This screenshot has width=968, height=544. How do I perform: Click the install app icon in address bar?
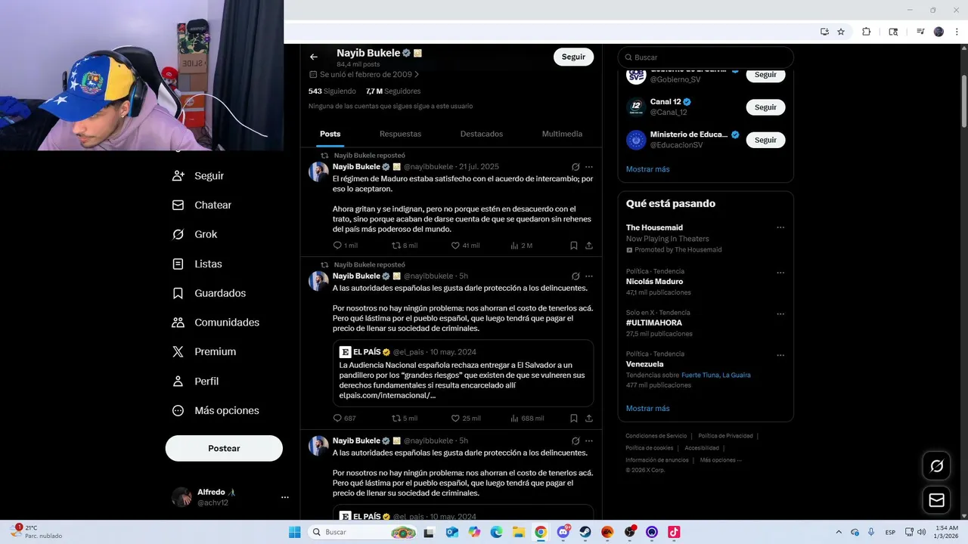[x=824, y=32]
